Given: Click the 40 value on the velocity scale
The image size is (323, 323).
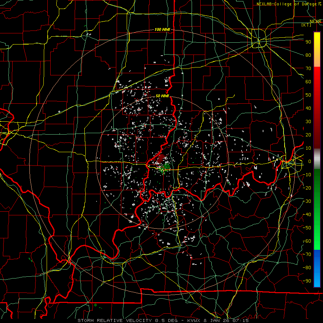Looking at the screenshot, I should coord(308,108).
